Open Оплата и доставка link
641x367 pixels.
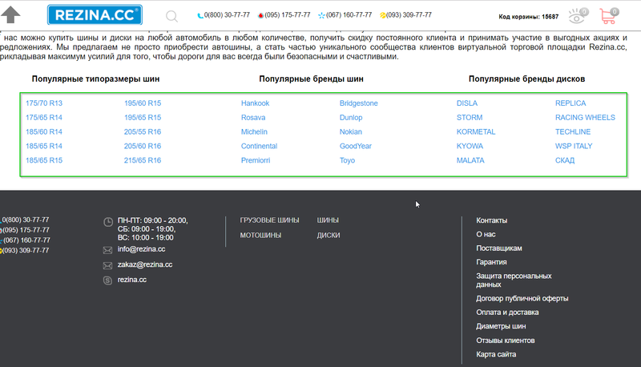(x=507, y=313)
